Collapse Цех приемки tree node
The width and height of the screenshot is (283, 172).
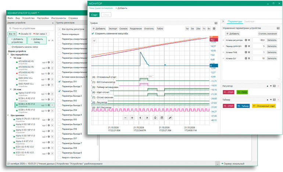tap(8, 115)
